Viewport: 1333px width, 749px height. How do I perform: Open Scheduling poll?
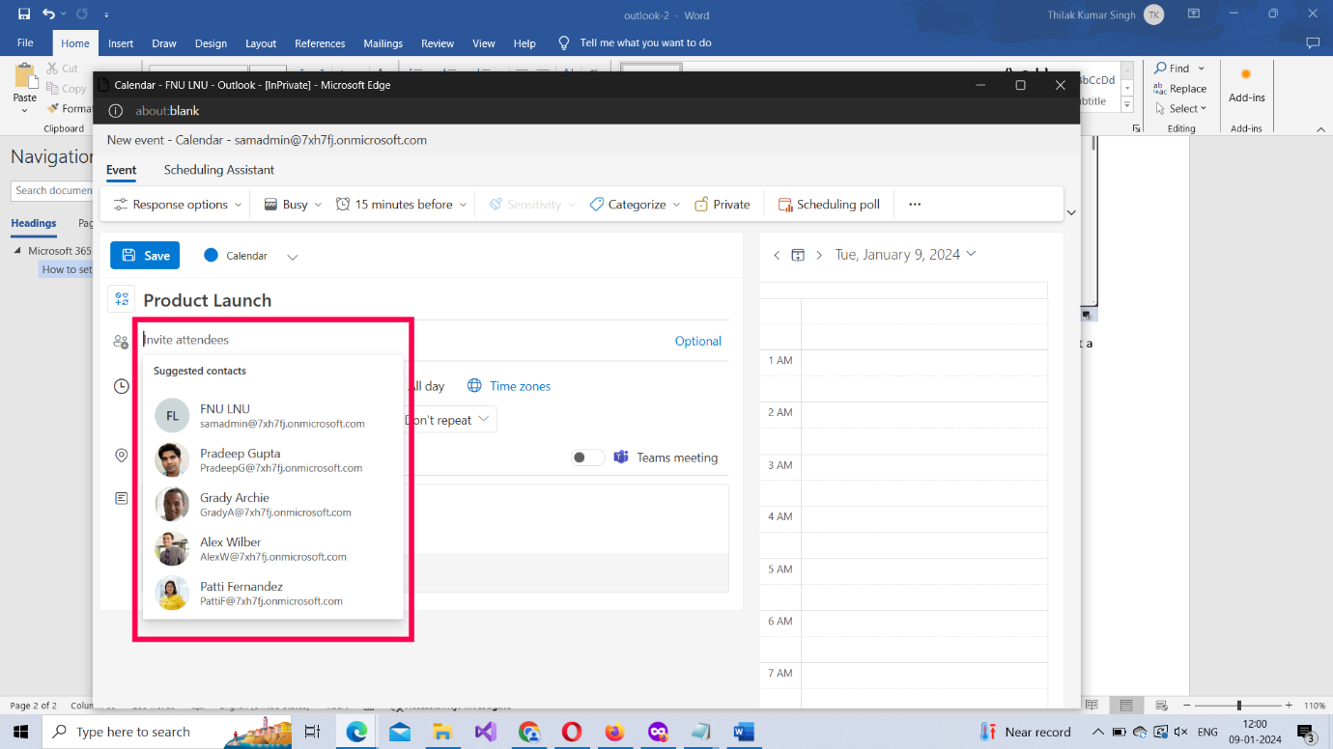[829, 205]
